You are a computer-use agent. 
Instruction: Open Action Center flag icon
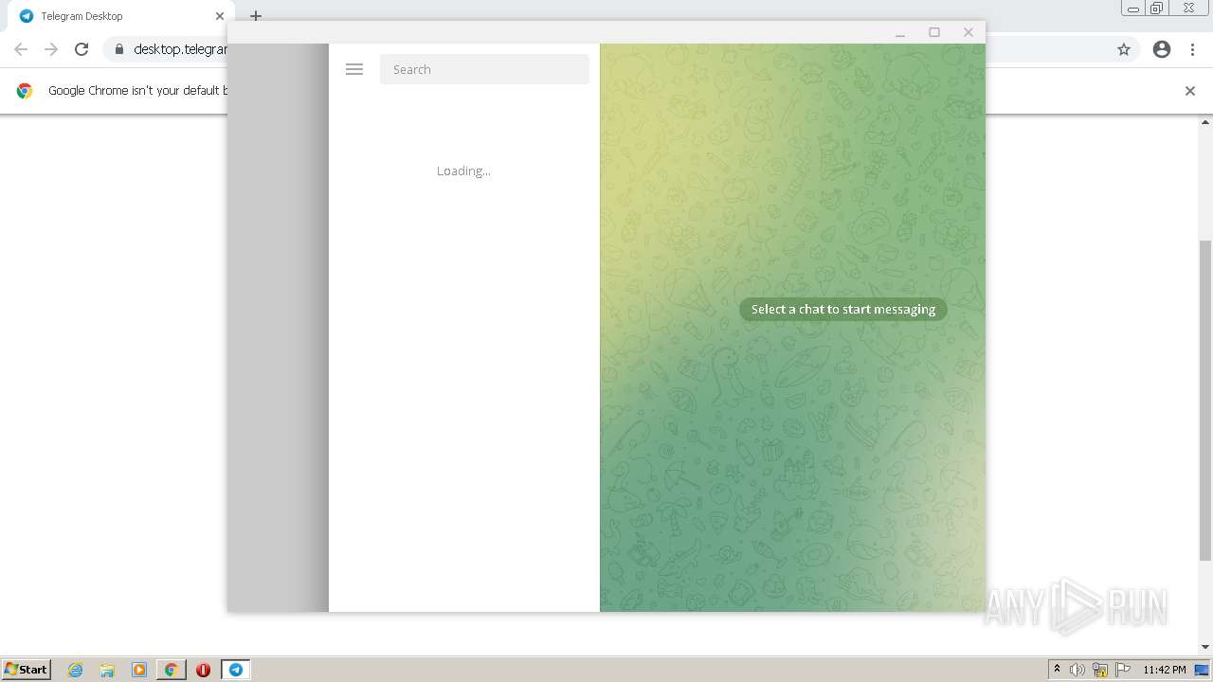pos(1123,670)
